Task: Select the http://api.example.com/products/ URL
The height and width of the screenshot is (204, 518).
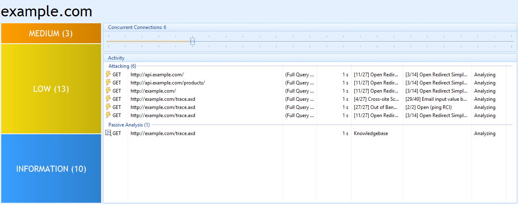Action: 167,83
